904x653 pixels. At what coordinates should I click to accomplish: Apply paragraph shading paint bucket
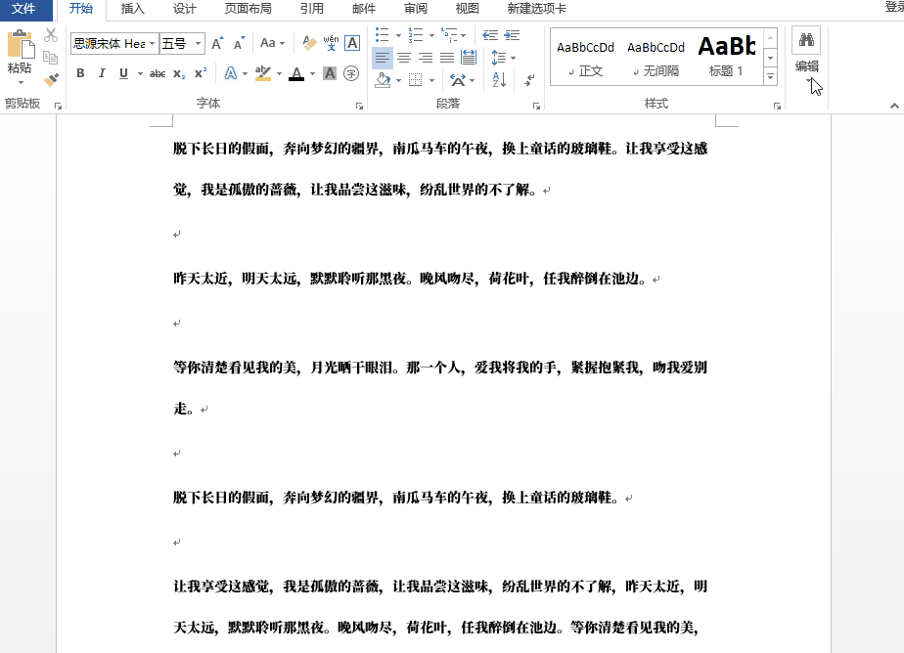coord(383,79)
